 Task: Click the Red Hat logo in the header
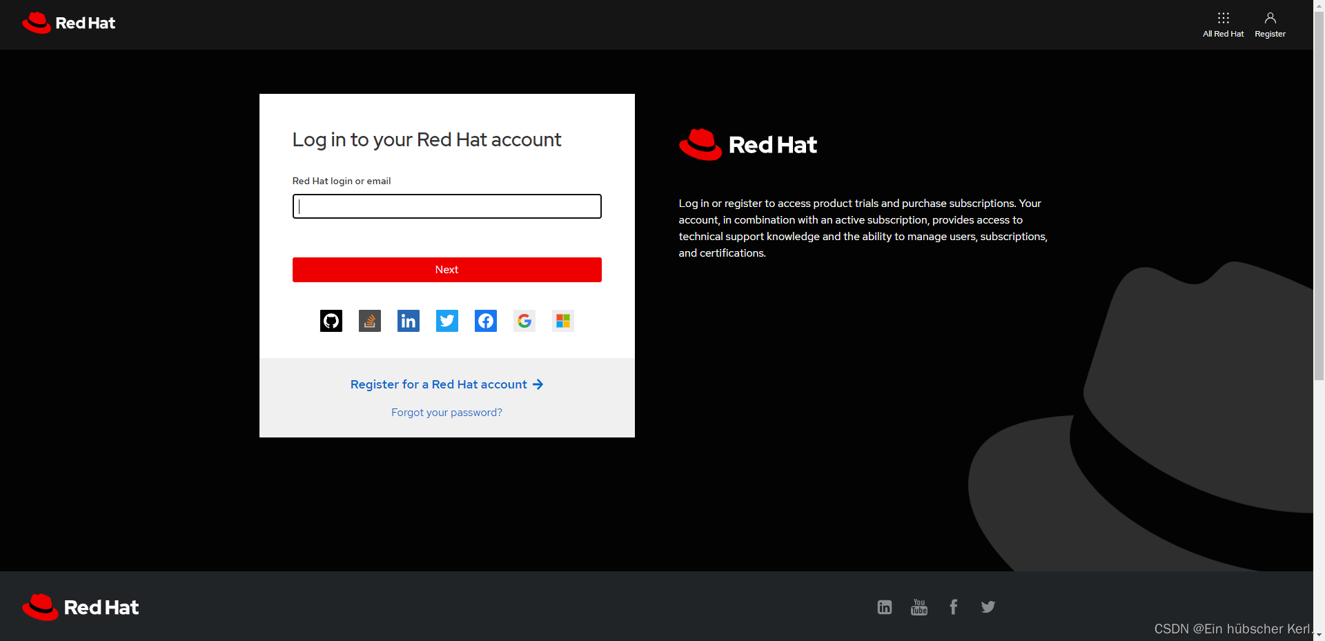68,23
